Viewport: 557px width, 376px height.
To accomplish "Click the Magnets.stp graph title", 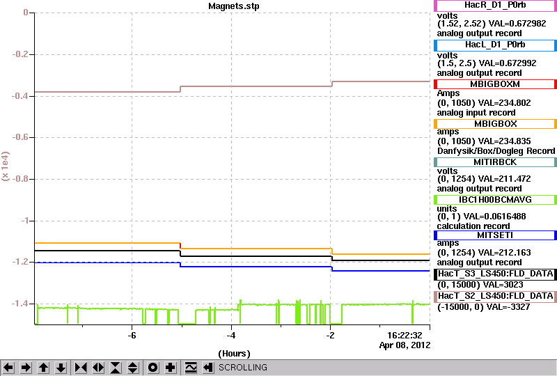I will pyautogui.click(x=234, y=6).
